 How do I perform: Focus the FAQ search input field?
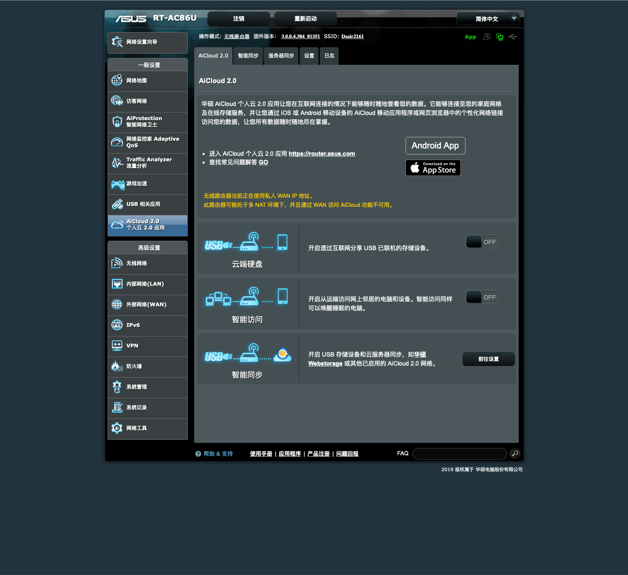460,454
